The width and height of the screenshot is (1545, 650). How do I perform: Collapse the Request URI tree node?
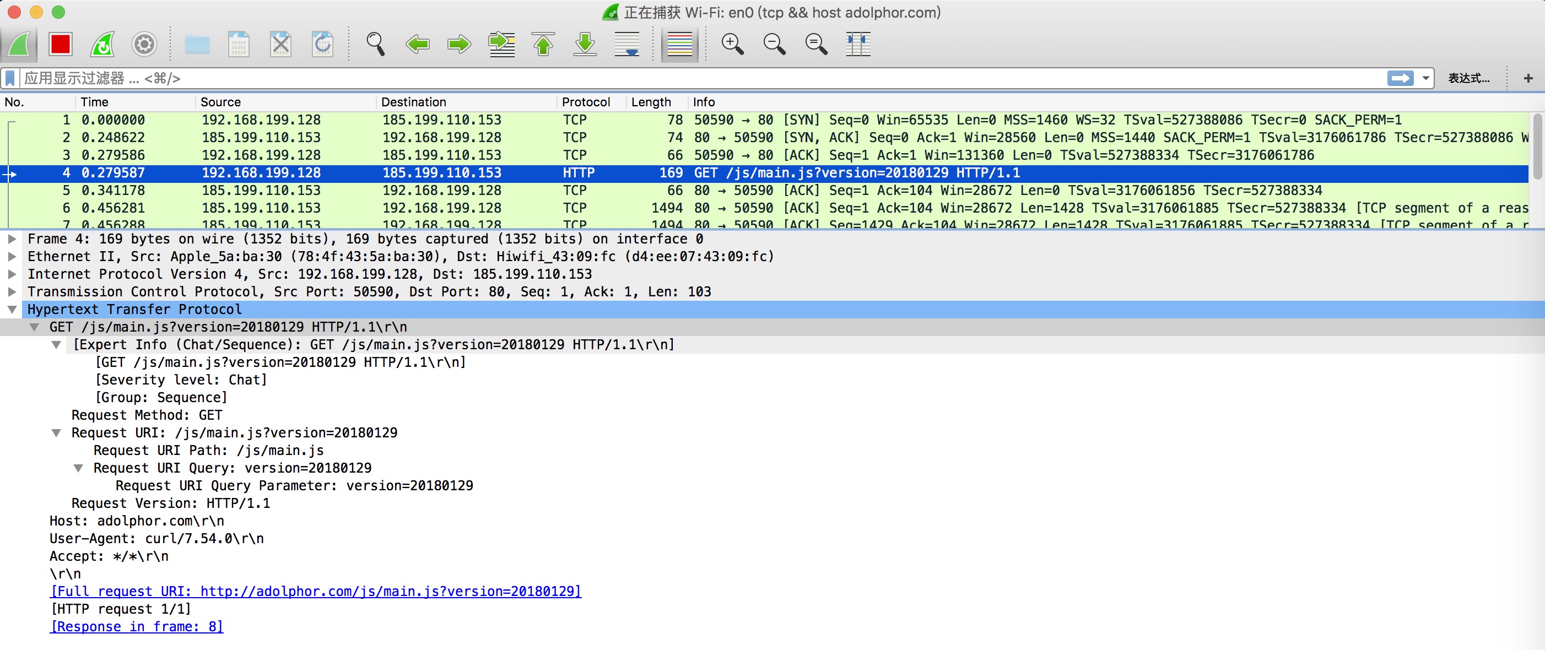click(x=56, y=433)
